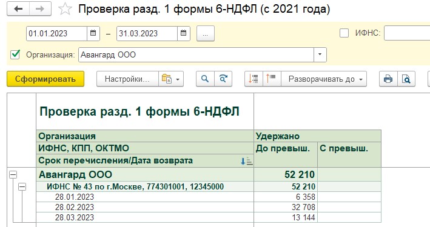The height and width of the screenshot is (227, 430).
Task: Click the До превыш. column header
Action: [x=286, y=154]
